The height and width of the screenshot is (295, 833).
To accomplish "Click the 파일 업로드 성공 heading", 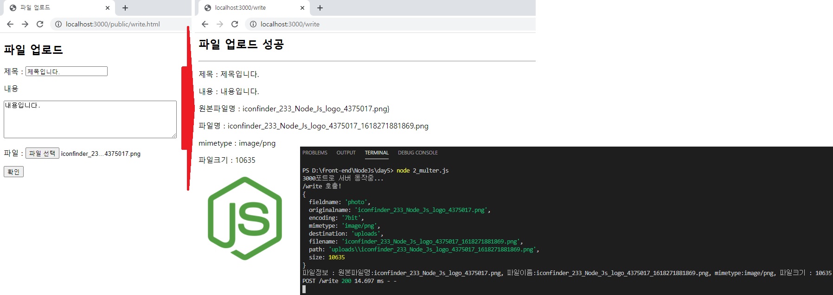I will point(241,45).
